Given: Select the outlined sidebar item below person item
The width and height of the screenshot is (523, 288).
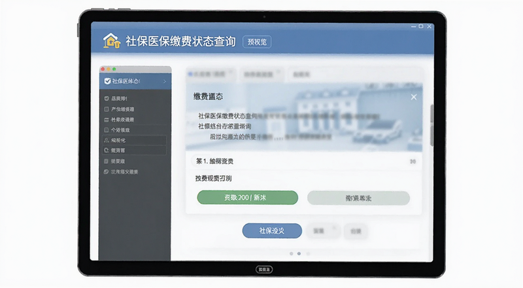Looking at the screenshot, I should tap(135, 151).
